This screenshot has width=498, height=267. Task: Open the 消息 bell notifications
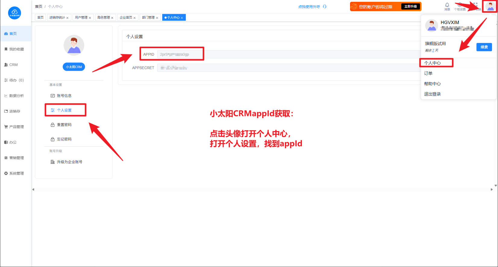pos(447,6)
